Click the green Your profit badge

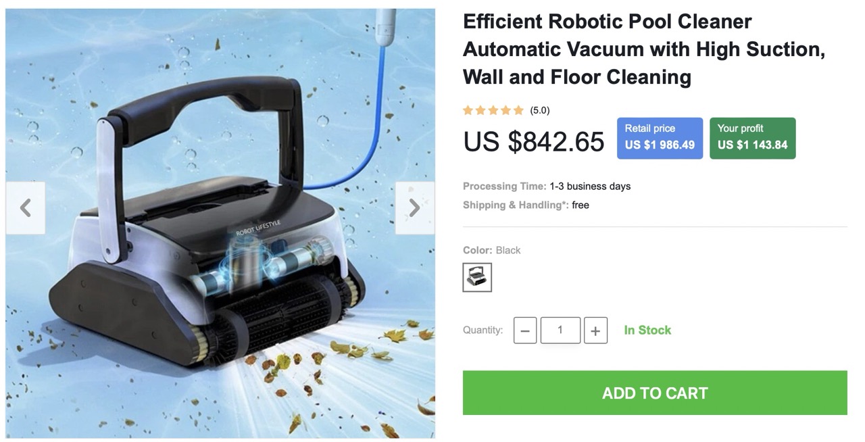752,138
